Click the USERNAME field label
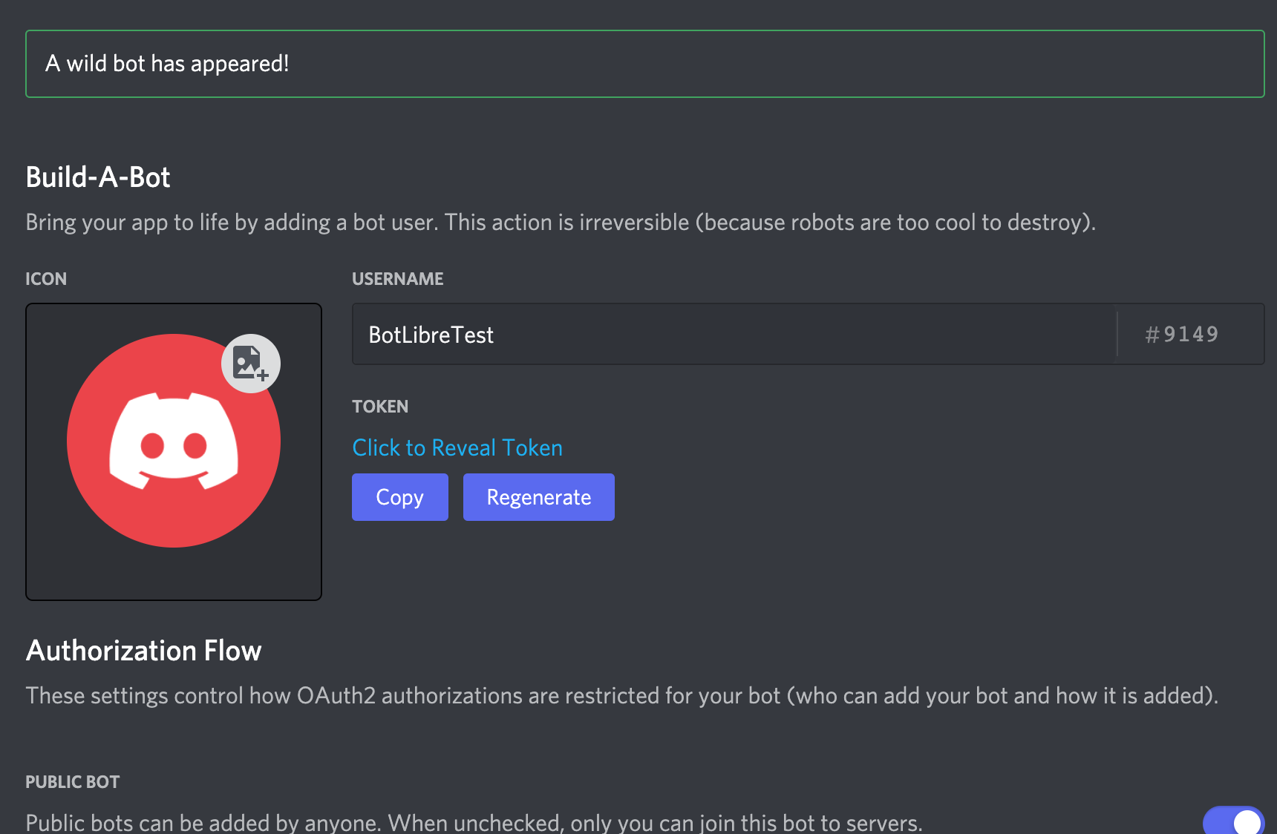Image resolution: width=1277 pixels, height=834 pixels. pos(398,279)
